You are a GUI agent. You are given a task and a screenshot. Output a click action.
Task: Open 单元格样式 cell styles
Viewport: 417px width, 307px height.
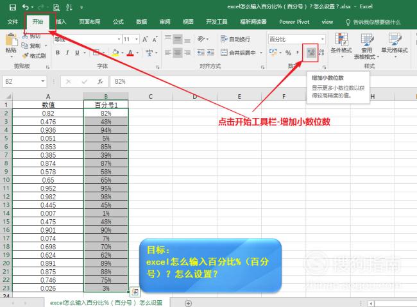click(x=395, y=46)
